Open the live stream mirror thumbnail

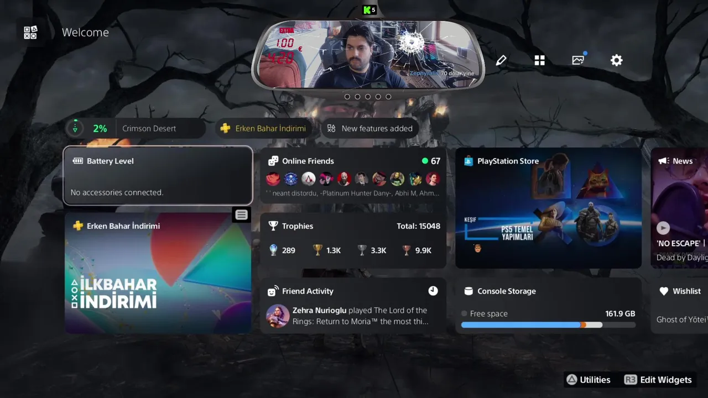pyautogui.click(x=368, y=55)
